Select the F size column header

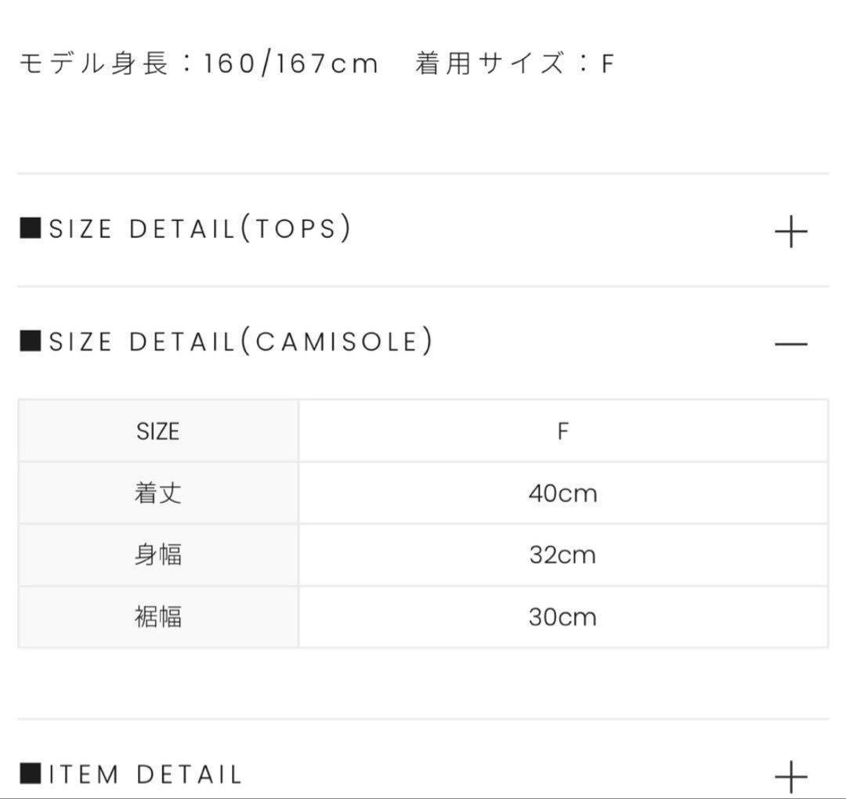coord(562,432)
